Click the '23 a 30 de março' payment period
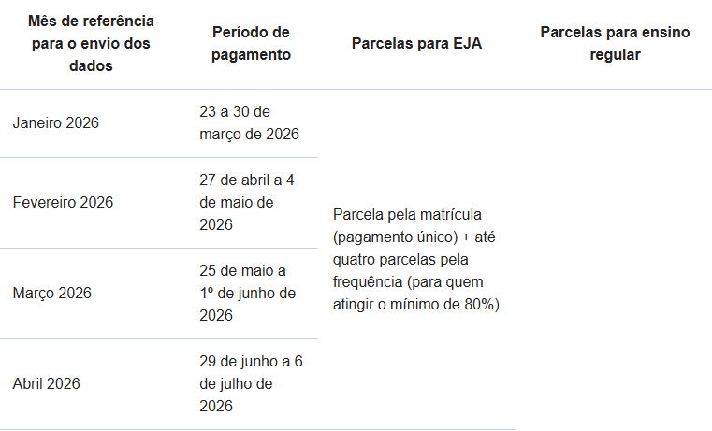712x431 pixels. click(249, 122)
